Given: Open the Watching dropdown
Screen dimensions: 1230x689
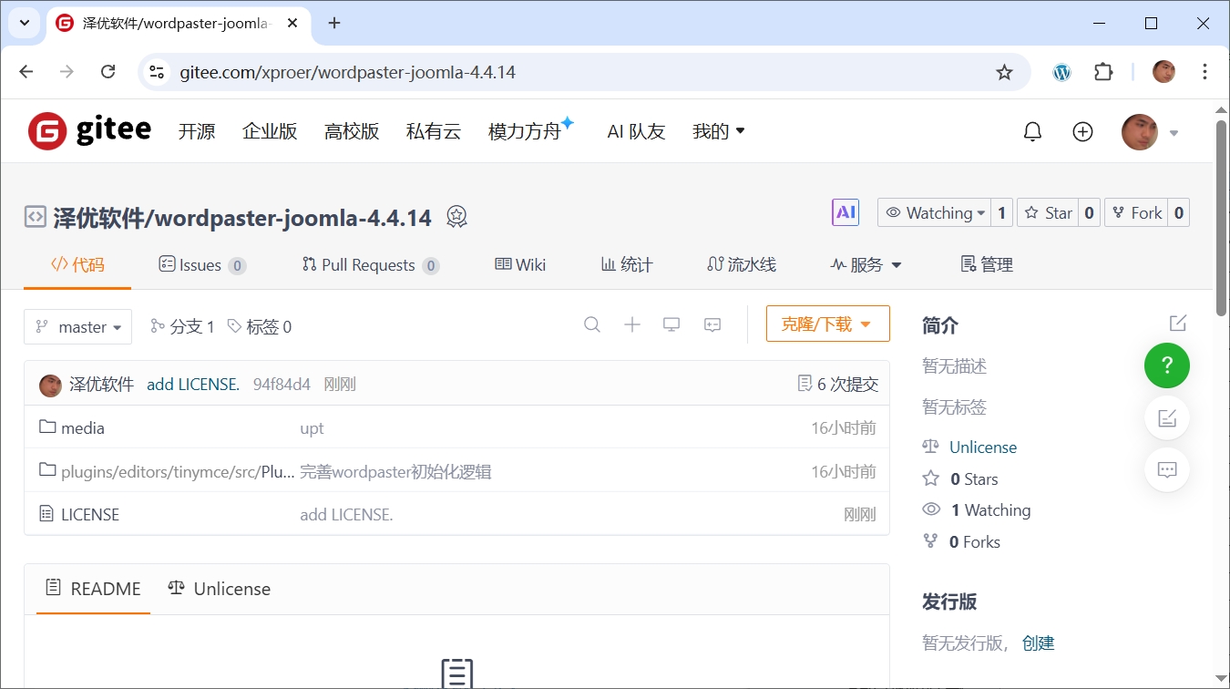Looking at the screenshot, I should click(x=934, y=212).
